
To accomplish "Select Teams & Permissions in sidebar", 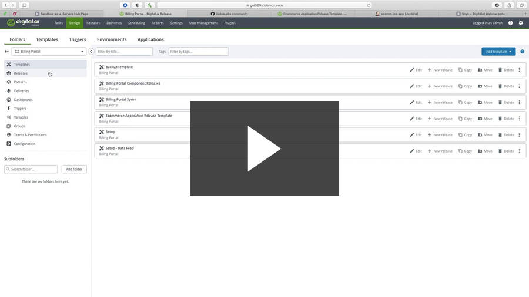I will (x=45, y=134).
